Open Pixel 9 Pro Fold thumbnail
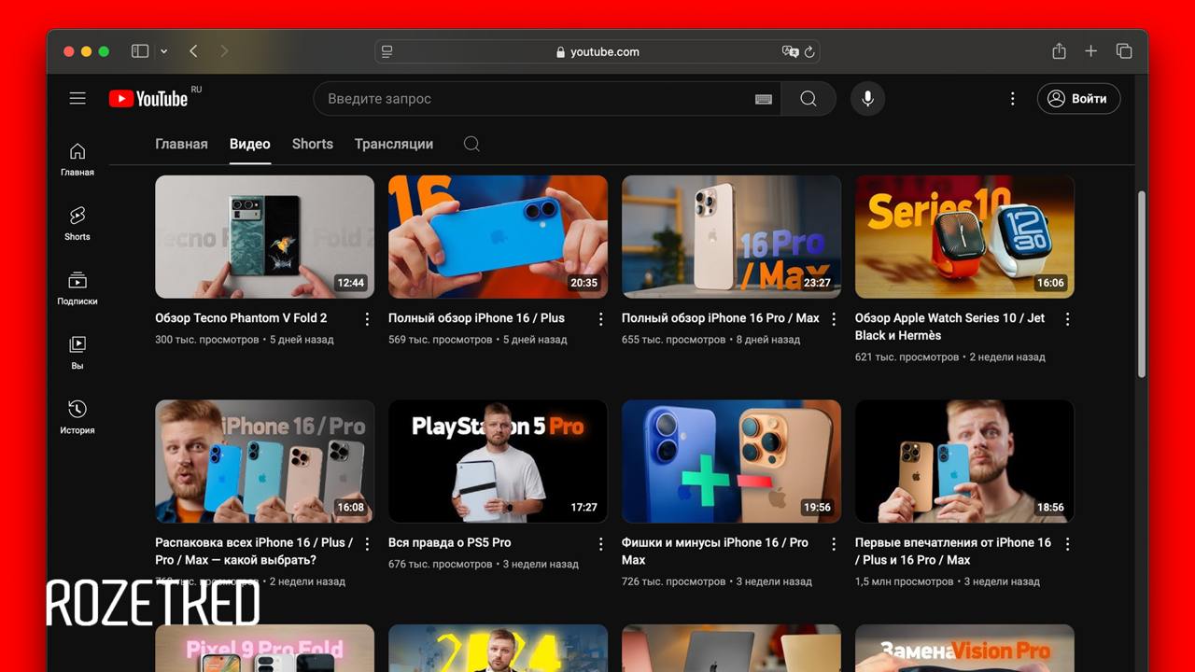 tap(264, 648)
